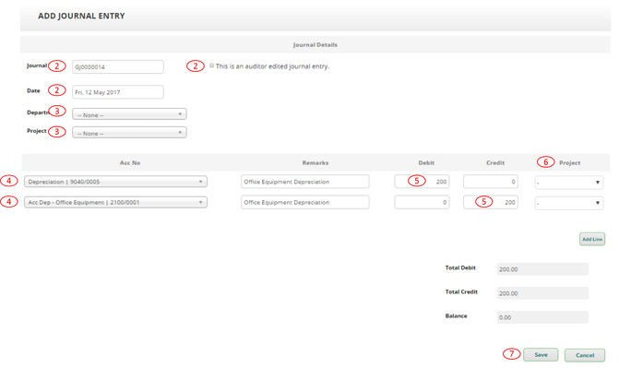Open Project dropdown in Depreciation line row
The width and height of the screenshot is (619, 368).
[569, 183]
